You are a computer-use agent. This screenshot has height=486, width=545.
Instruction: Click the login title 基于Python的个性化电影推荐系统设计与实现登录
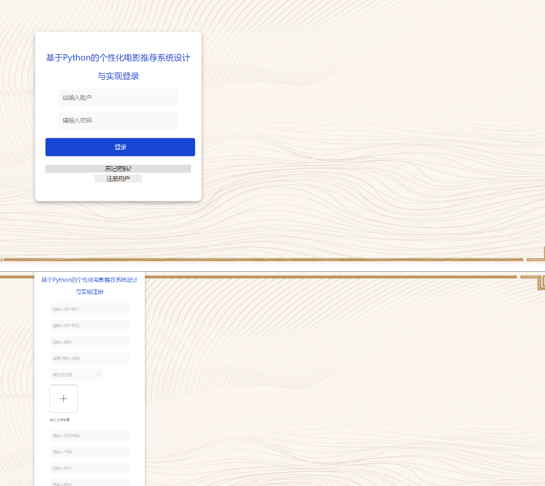pyautogui.click(x=118, y=67)
